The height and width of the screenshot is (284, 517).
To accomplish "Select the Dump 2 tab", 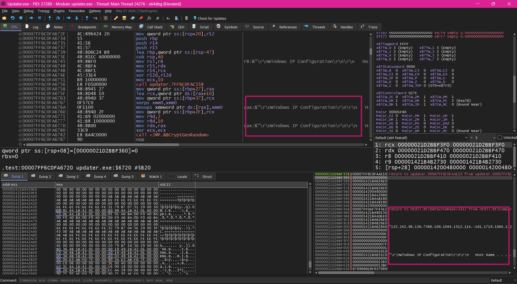I will (x=42, y=177).
